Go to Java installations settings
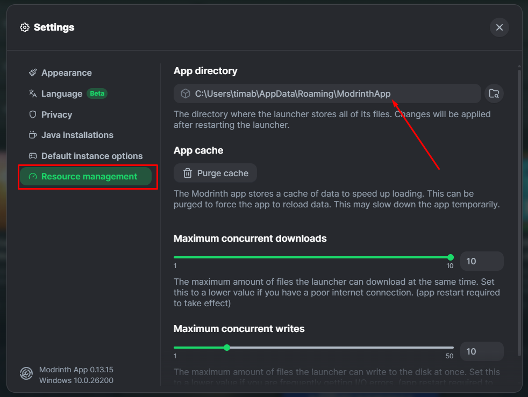Viewport: 528px width, 397px height. point(86,135)
